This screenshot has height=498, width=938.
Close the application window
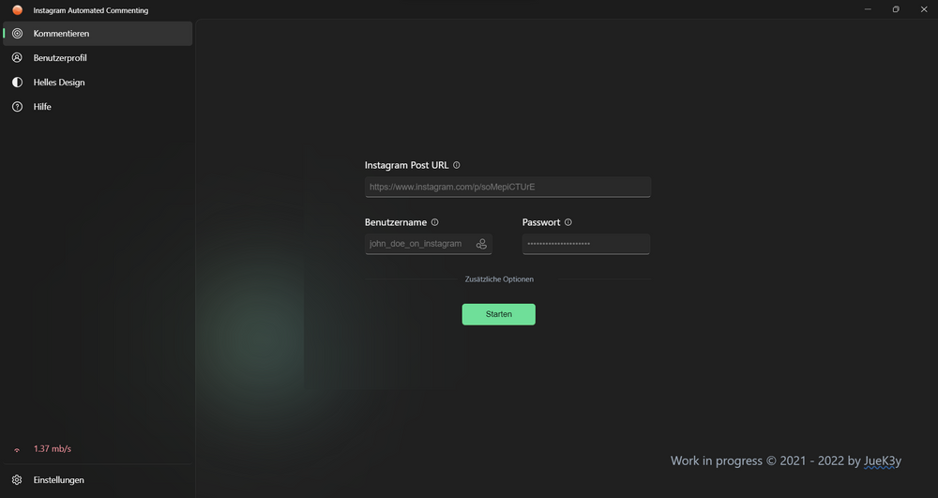click(924, 9)
